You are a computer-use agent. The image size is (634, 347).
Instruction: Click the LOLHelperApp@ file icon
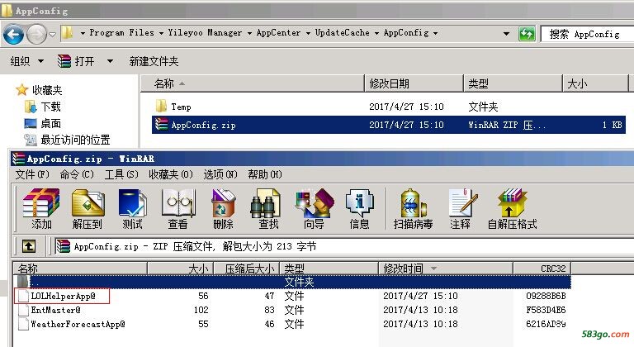pyautogui.click(x=24, y=296)
